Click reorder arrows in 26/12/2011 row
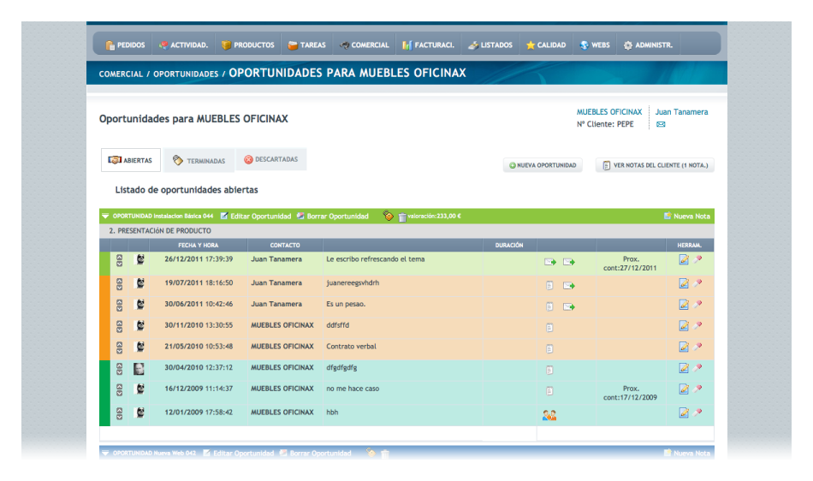This screenshot has width=813, height=481. (x=119, y=260)
